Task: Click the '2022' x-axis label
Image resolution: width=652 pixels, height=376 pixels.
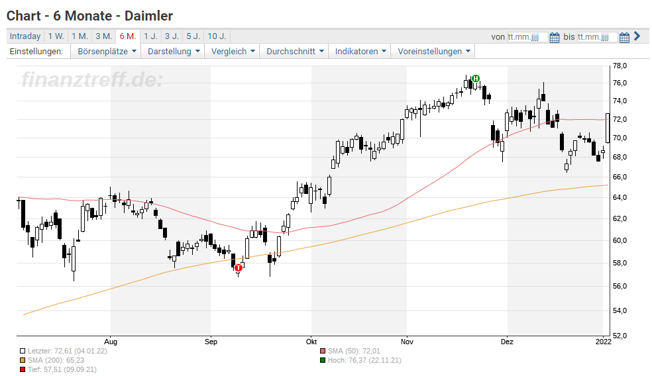Action: 604,342
